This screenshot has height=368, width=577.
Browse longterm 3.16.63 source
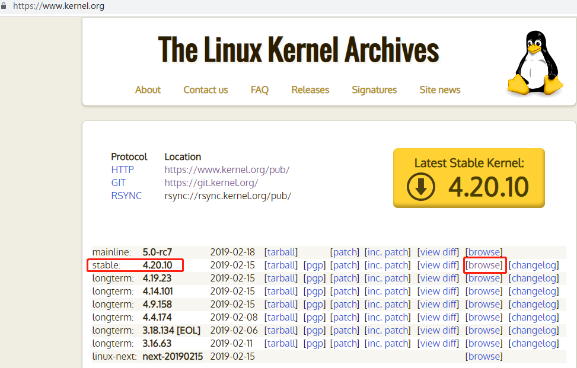(x=484, y=343)
